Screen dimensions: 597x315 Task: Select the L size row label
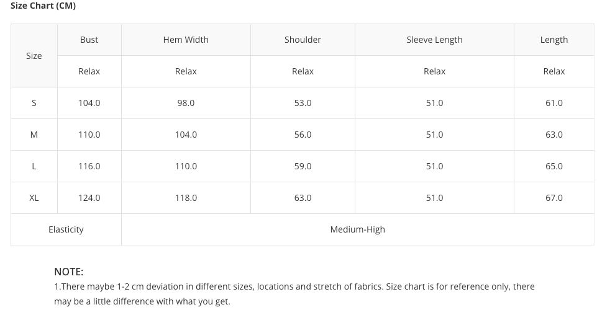click(34, 166)
